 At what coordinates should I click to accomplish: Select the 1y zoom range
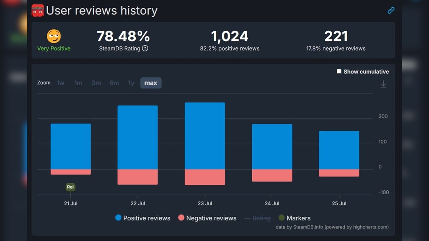[131, 83]
